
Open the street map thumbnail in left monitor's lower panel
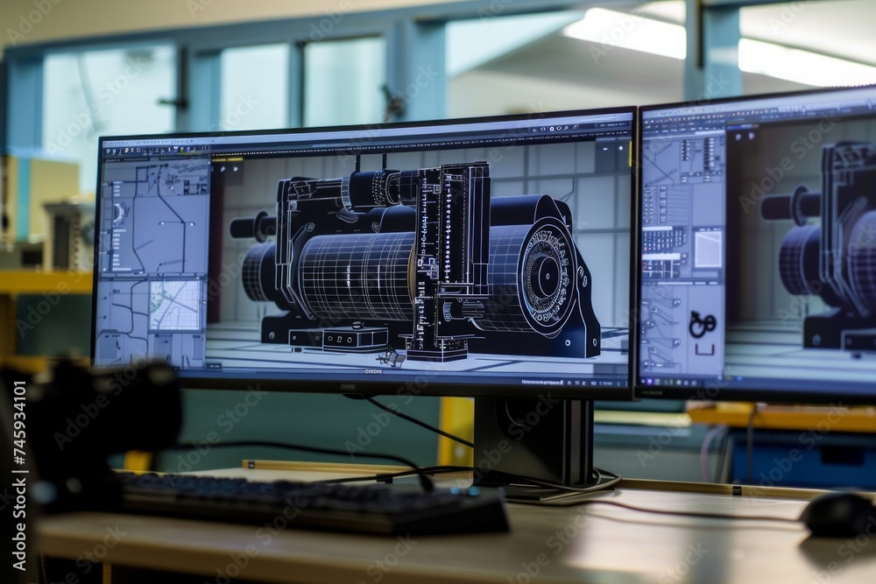pyautogui.click(x=175, y=305)
